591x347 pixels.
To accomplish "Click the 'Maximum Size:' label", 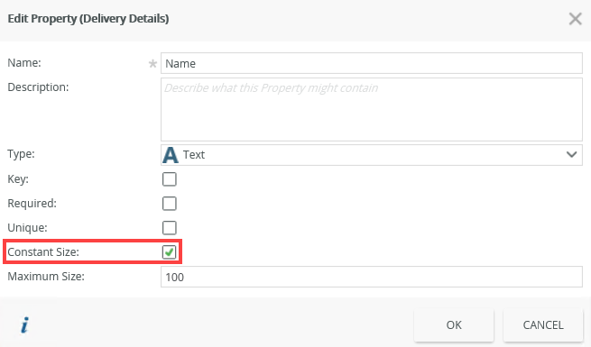I will click(x=46, y=276).
